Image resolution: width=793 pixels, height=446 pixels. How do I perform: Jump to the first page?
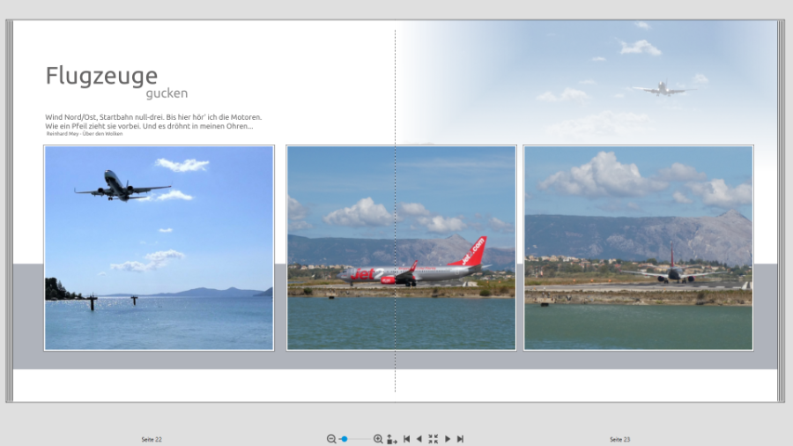point(406,439)
